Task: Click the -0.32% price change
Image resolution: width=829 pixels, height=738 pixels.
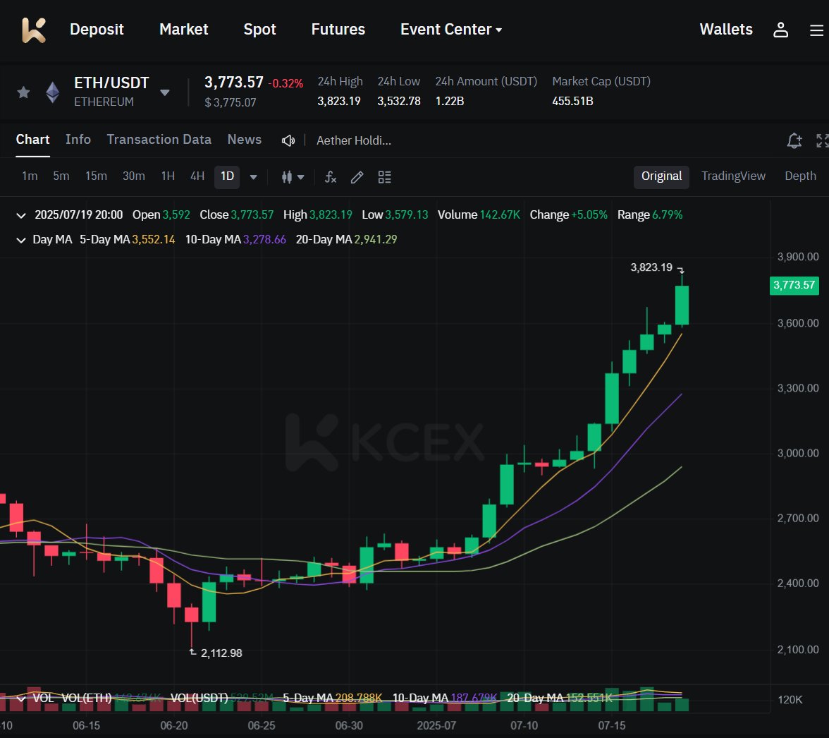Action: pyautogui.click(x=285, y=83)
